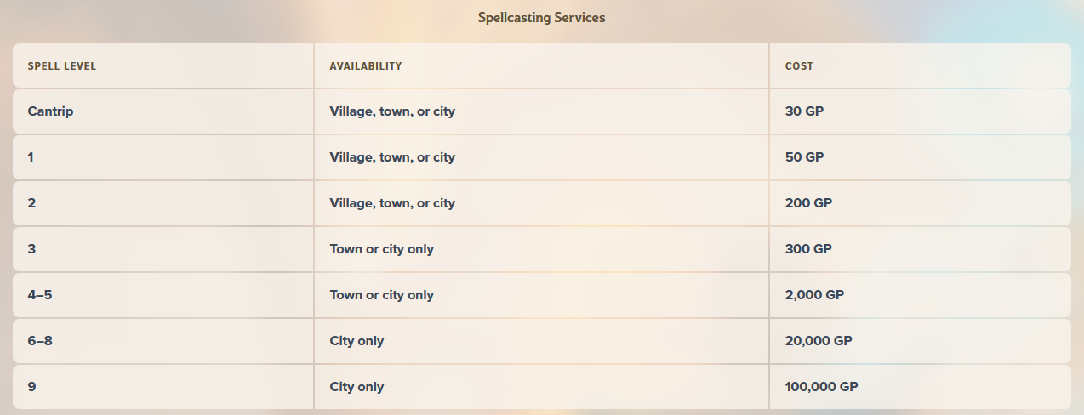Click the 6–8 spell level cell

point(163,341)
